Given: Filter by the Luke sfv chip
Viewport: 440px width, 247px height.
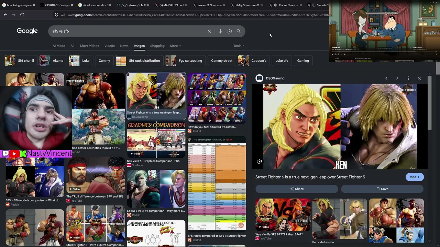Looking at the screenshot, I should pos(282,61).
